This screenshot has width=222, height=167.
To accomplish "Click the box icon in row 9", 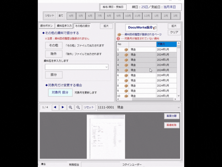I will pos(126,91).
